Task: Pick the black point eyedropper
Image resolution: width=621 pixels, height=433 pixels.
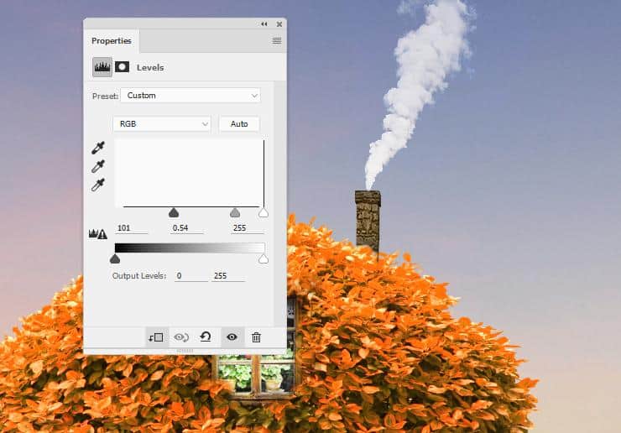Action: [x=98, y=149]
